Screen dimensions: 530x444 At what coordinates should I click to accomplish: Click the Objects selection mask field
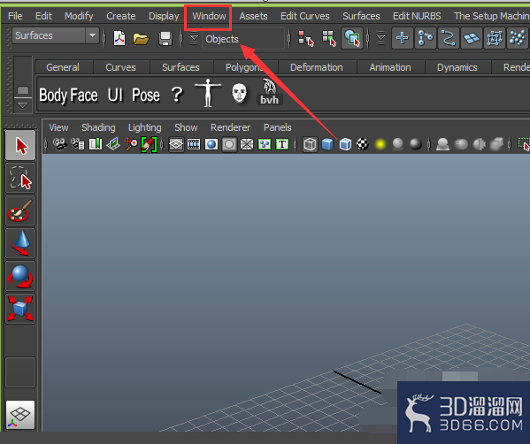(x=243, y=39)
